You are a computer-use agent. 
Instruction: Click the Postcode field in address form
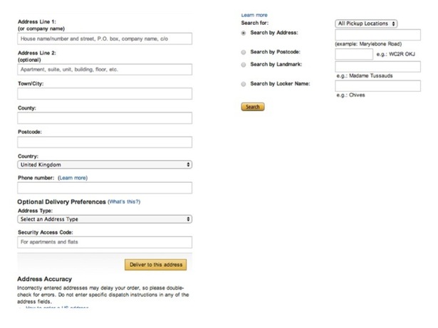105,142
